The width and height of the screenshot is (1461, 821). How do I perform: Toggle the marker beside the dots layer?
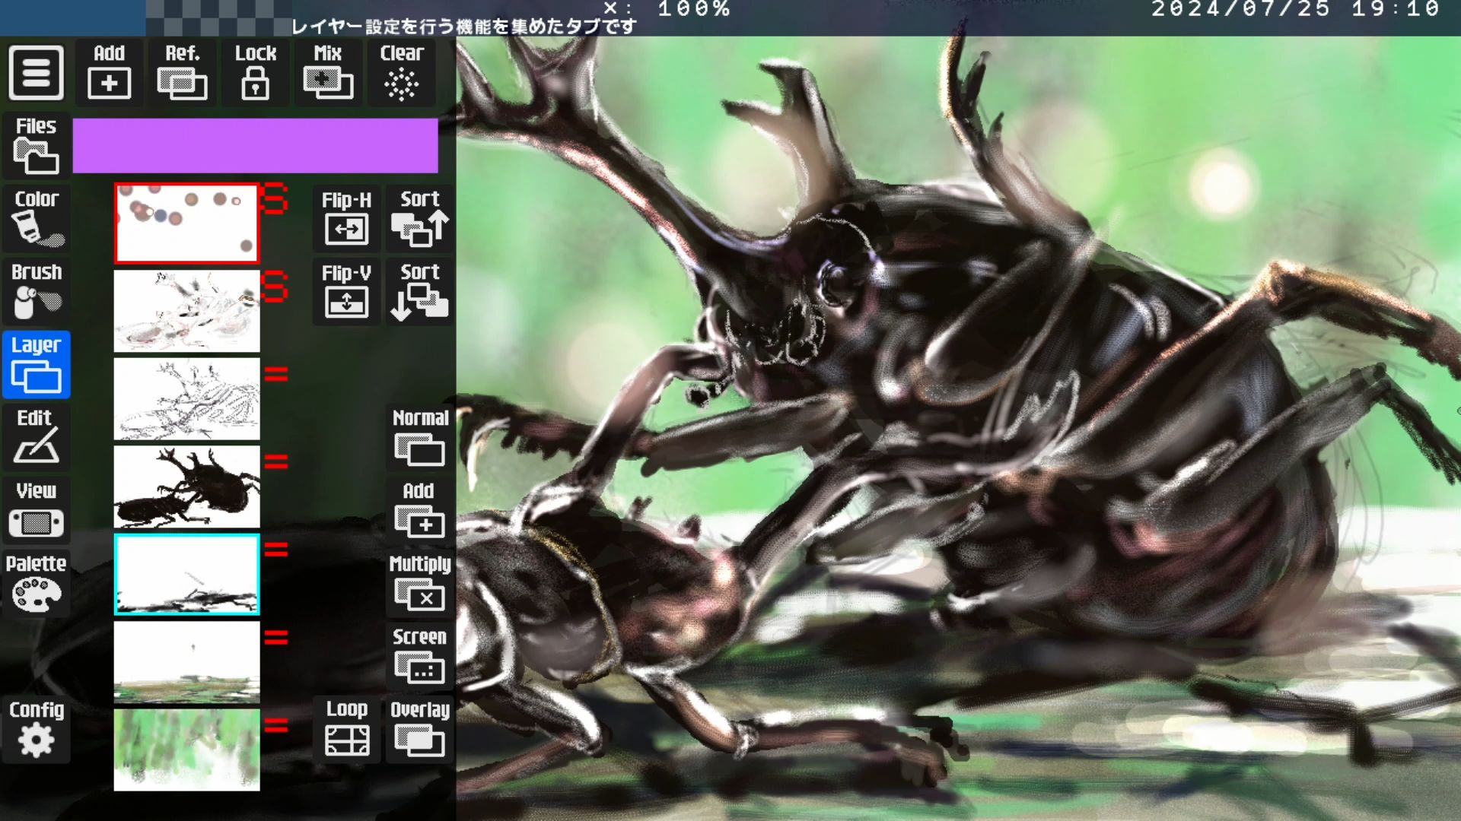275,198
